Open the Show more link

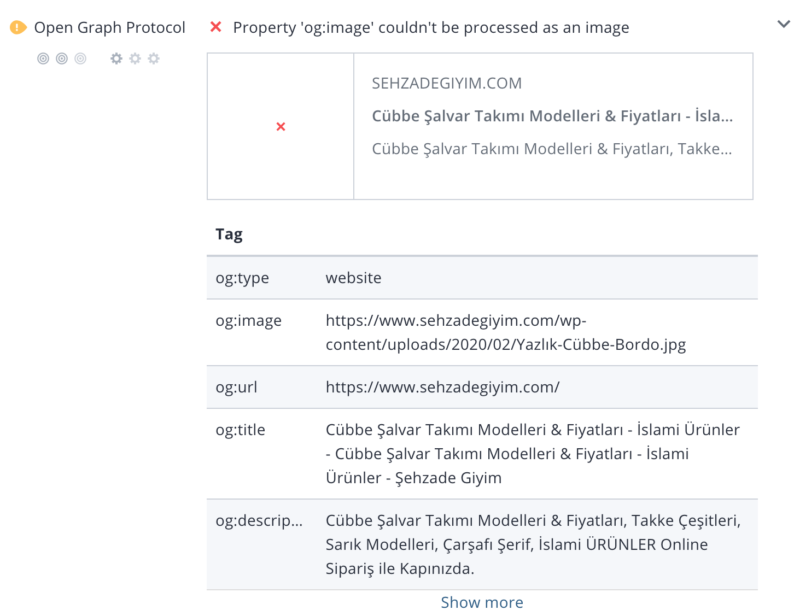click(x=482, y=602)
